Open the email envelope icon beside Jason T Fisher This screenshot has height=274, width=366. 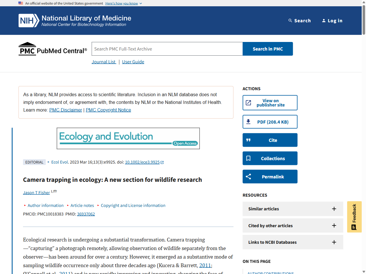click(x=55, y=191)
